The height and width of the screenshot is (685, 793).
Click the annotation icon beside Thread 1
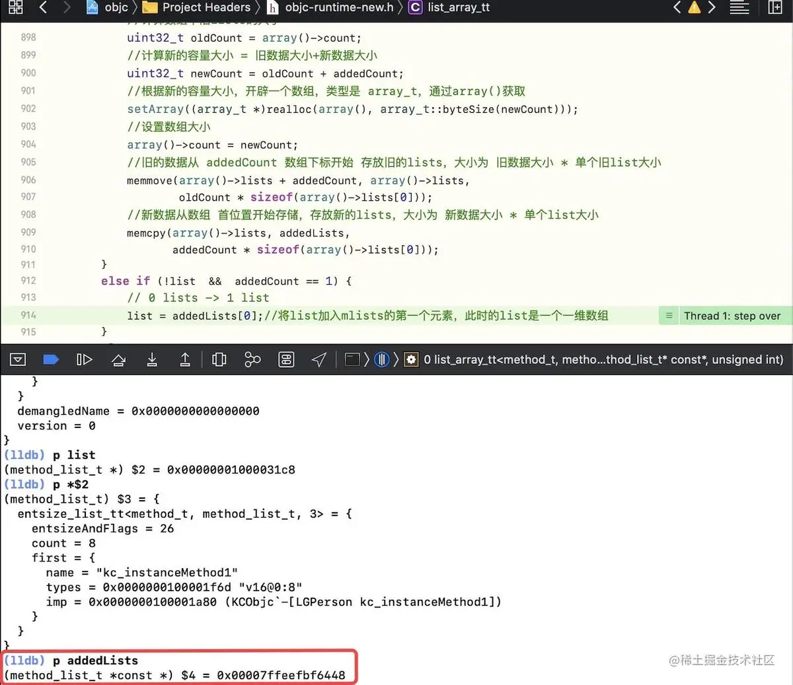(x=669, y=316)
